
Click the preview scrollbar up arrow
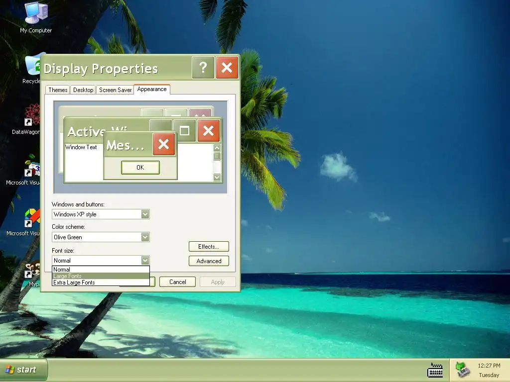point(217,147)
